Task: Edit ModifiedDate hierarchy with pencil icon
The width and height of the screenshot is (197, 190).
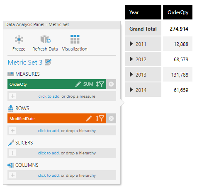Action: point(89,118)
